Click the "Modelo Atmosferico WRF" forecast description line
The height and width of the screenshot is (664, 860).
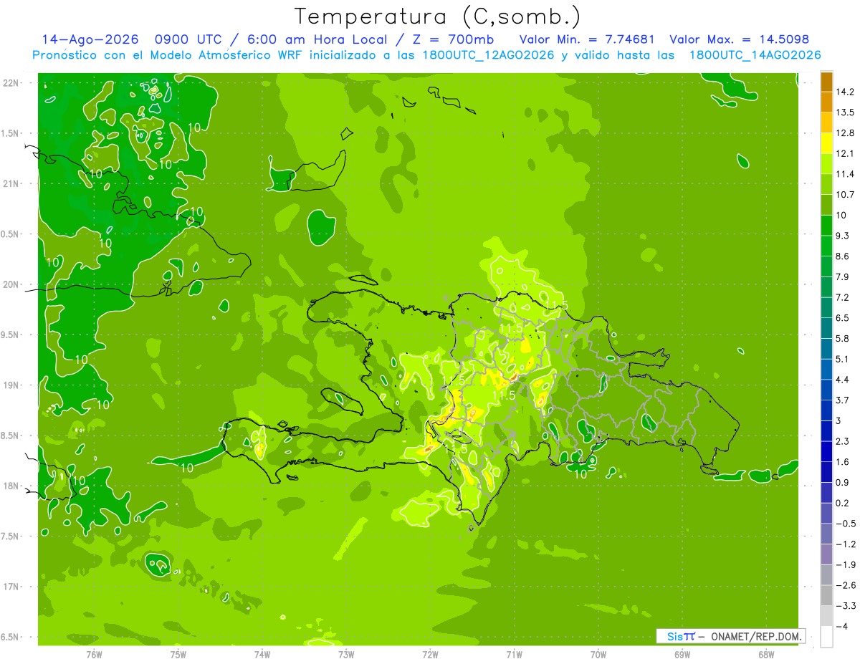[427, 55]
